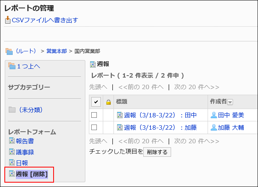The width and height of the screenshot is (258, 187).
Task: Check the box for 週報 田中 row
Action: click(94, 115)
